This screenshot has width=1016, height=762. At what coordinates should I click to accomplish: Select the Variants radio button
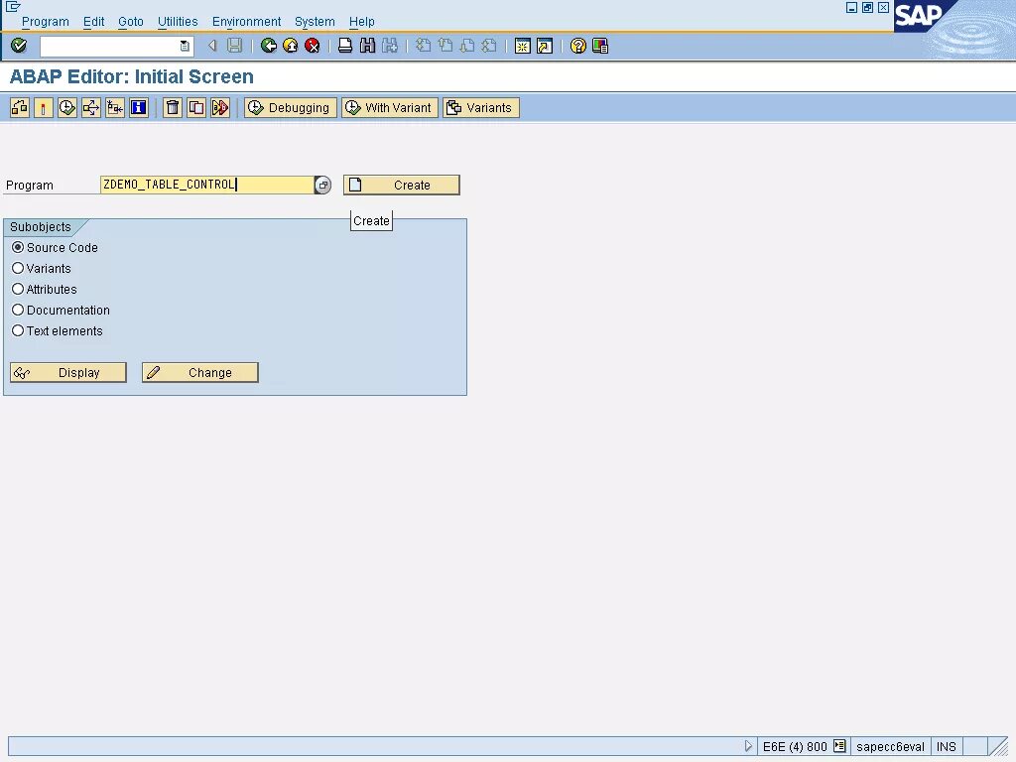coord(18,268)
